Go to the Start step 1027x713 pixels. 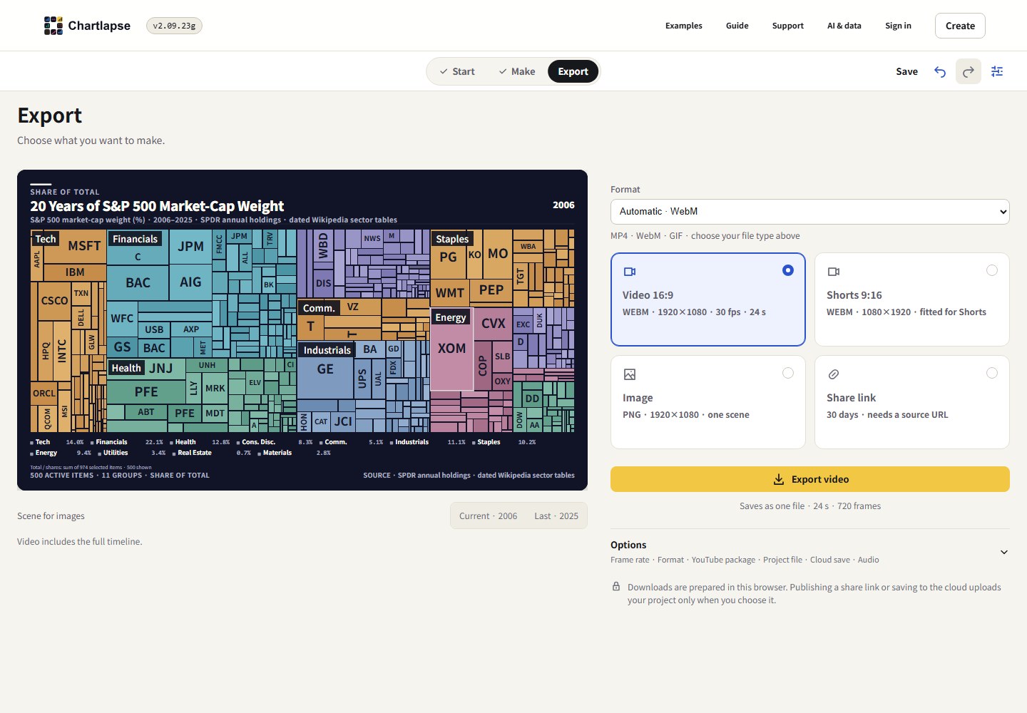[x=457, y=71]
